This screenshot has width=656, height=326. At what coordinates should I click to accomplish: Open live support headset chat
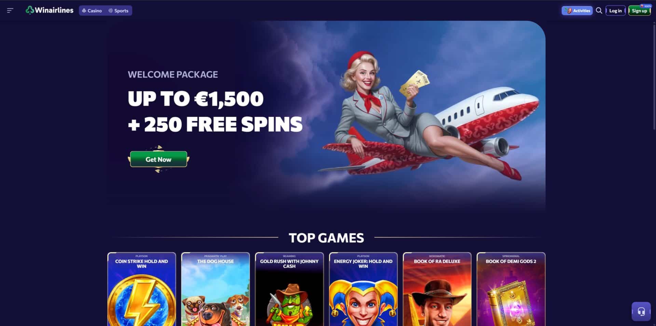click(x=641, y=311)
